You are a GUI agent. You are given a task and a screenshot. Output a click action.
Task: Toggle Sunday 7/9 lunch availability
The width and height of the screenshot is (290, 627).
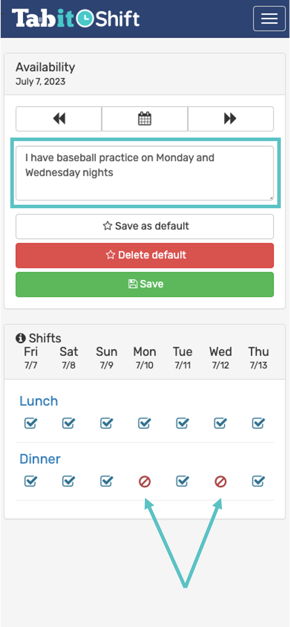tap(106, 423)
